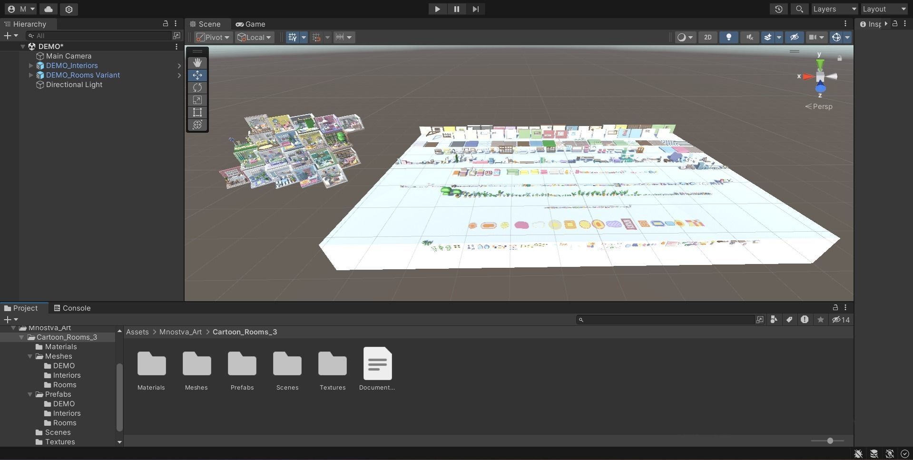Select the Hand view tool

coord(197,63)
